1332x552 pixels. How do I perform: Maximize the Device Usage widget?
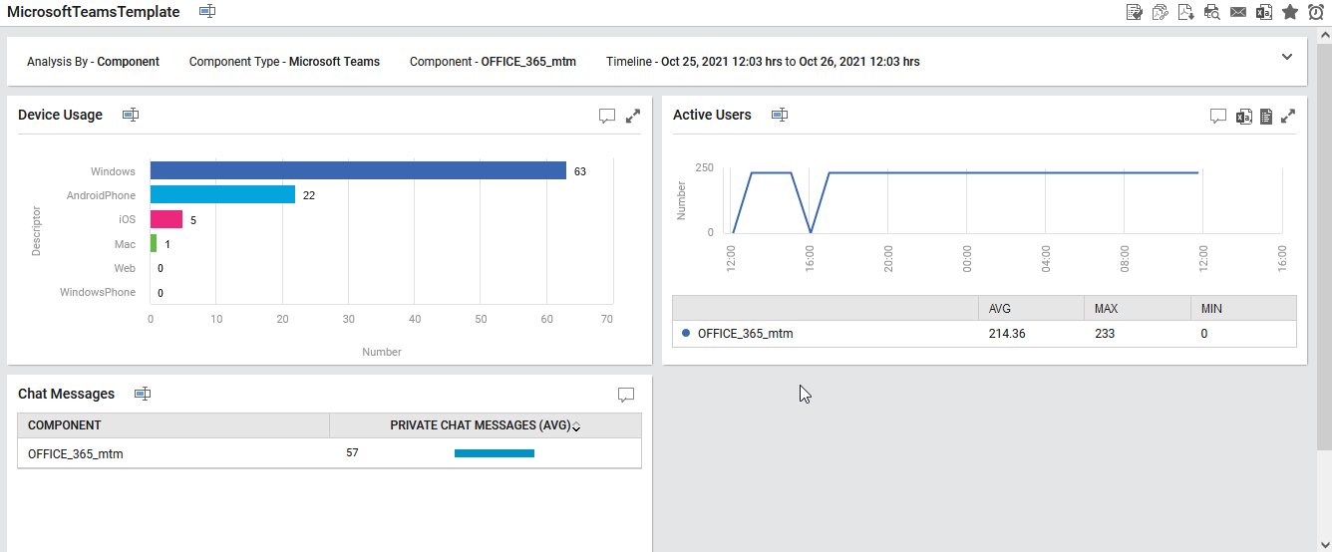[633, 116]
